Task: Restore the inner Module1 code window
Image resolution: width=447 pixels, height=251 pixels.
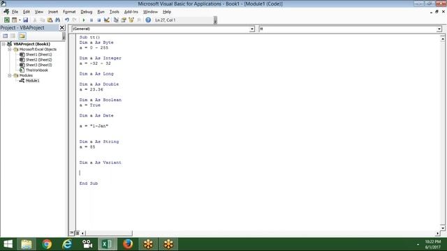Action: (437, 12)
